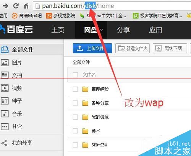Image resolution: width=191 pixels, height=156 pixels.
Task: Click the 我的分享 share icon in the sidebar
Action: tap(5, 143)
